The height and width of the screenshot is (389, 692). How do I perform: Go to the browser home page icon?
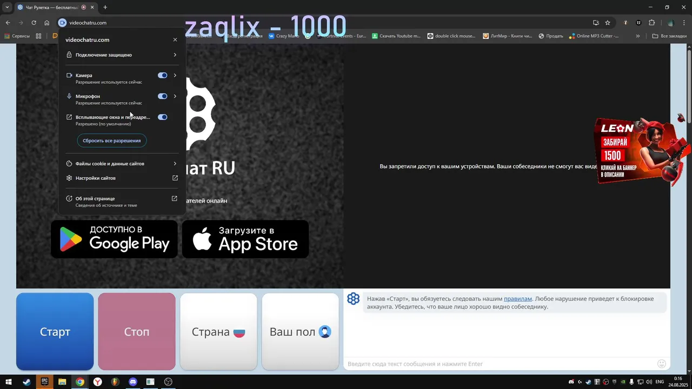coord(47,23)
